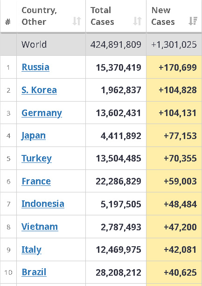Click the New Cases header text
The height and width of the screenshot is (286, 202).
[x=163, y=16]
